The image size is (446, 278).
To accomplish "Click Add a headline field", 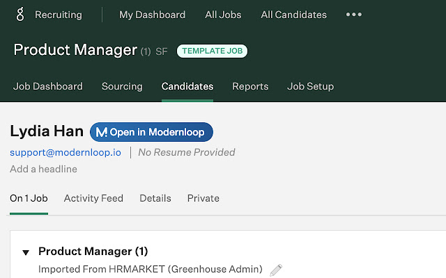I will click(43, 169).
